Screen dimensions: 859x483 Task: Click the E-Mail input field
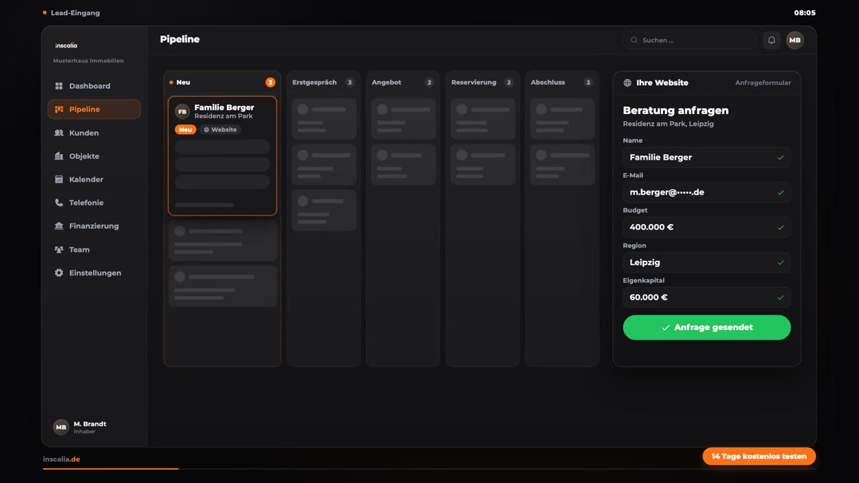(707, 192)
